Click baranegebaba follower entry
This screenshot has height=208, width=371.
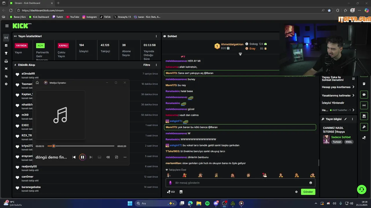pyautogui.click(x=87, y=189)
